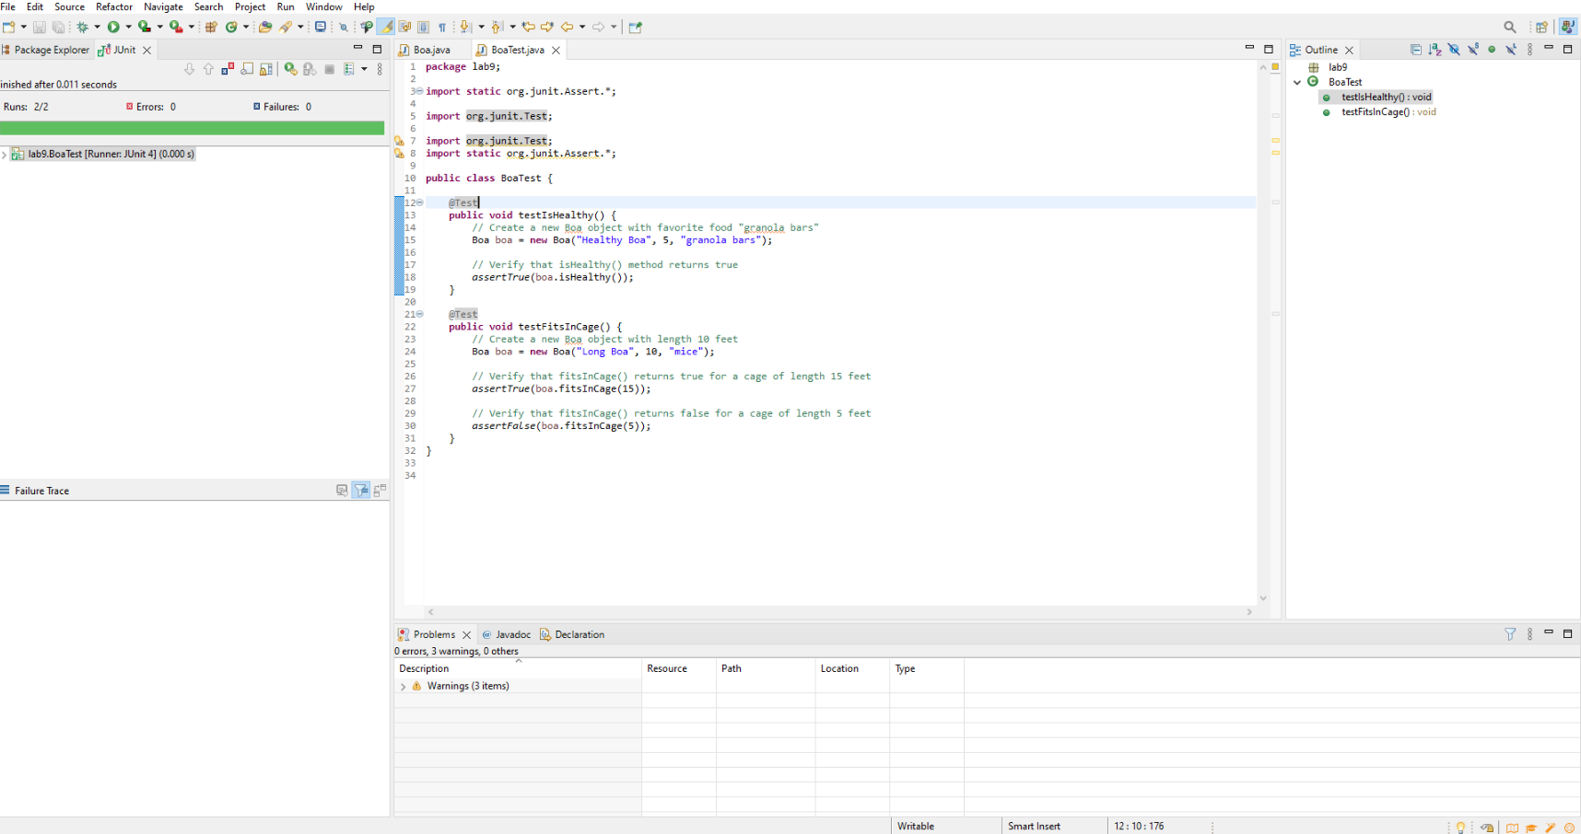Click JUnit Next Failed Test arrow

coord(189,69)
